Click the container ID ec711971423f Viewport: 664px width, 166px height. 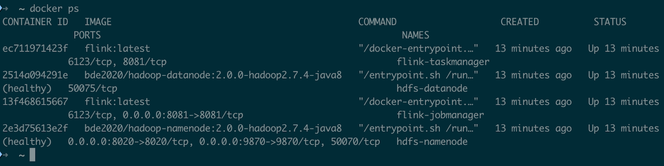coord(35,49)
